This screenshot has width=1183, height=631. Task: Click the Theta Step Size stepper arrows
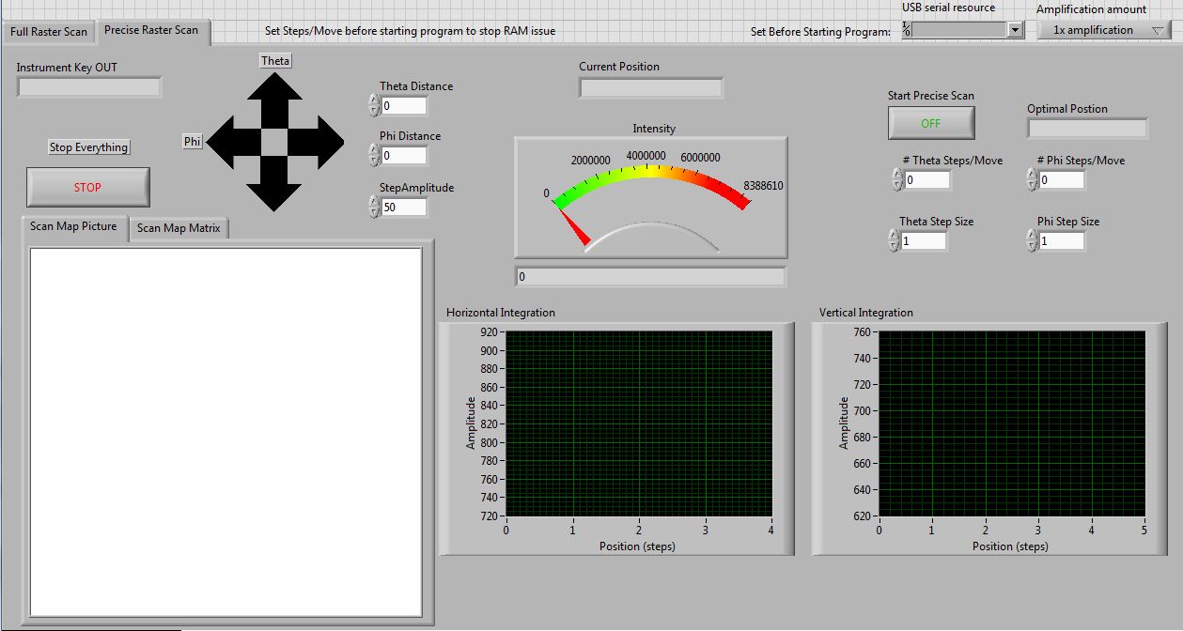[894, 241]
